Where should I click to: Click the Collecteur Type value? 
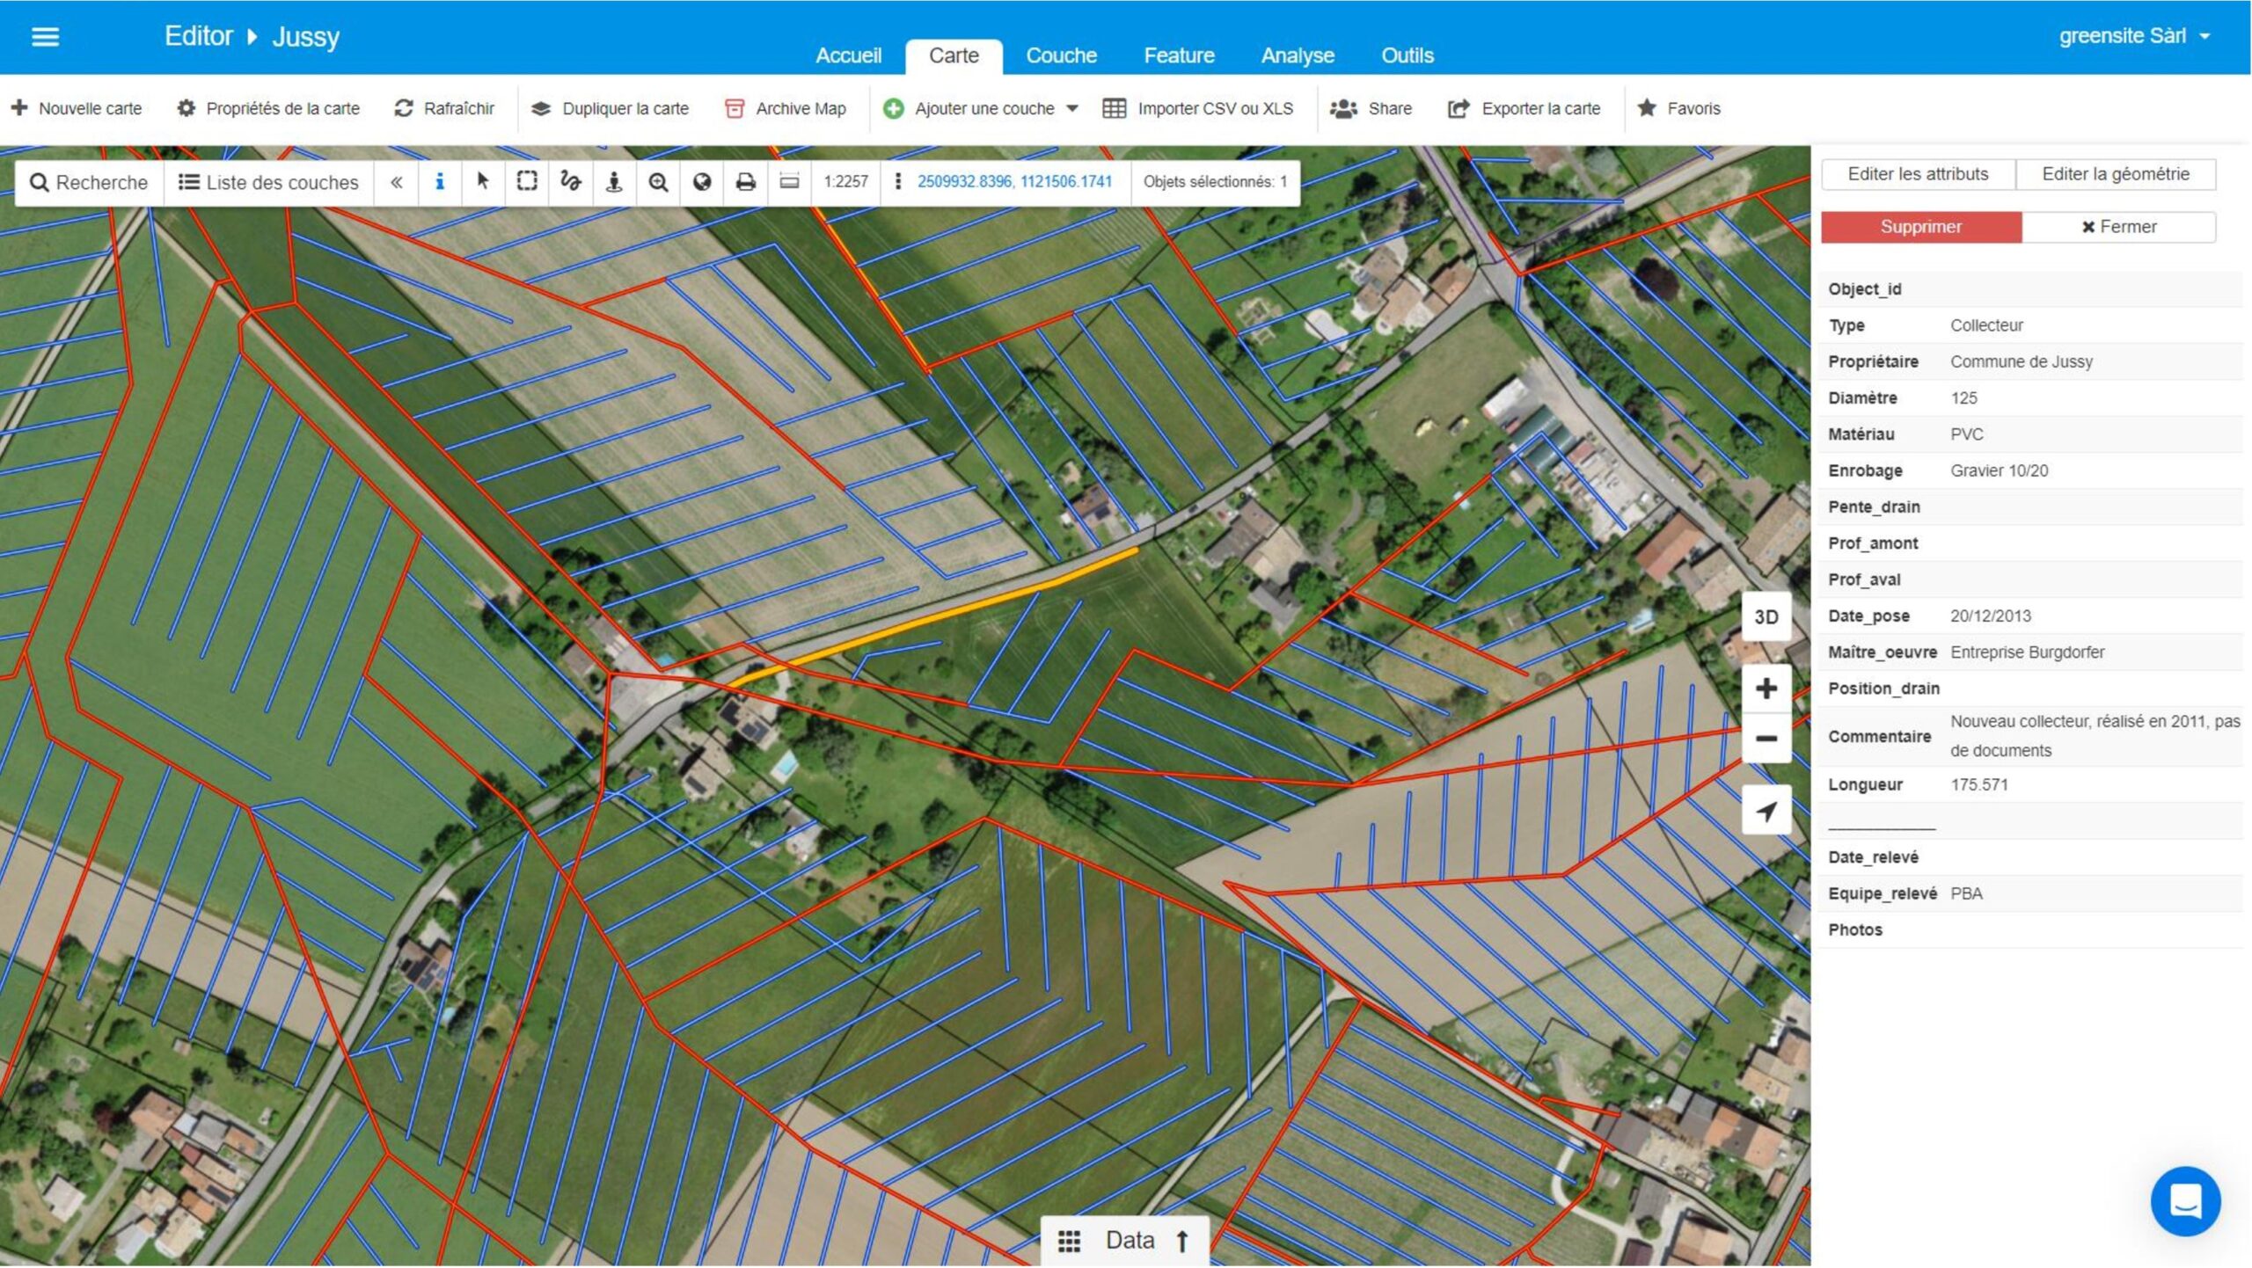tap(1986, 325)
